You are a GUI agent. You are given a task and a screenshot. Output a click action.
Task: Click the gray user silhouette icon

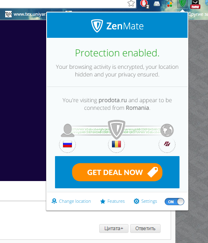point(67,130)
